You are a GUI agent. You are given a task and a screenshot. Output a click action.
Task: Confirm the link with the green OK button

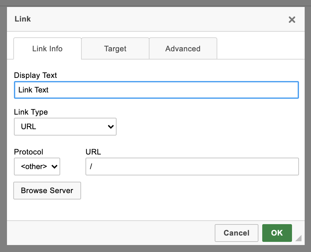[x=277, y=233]
